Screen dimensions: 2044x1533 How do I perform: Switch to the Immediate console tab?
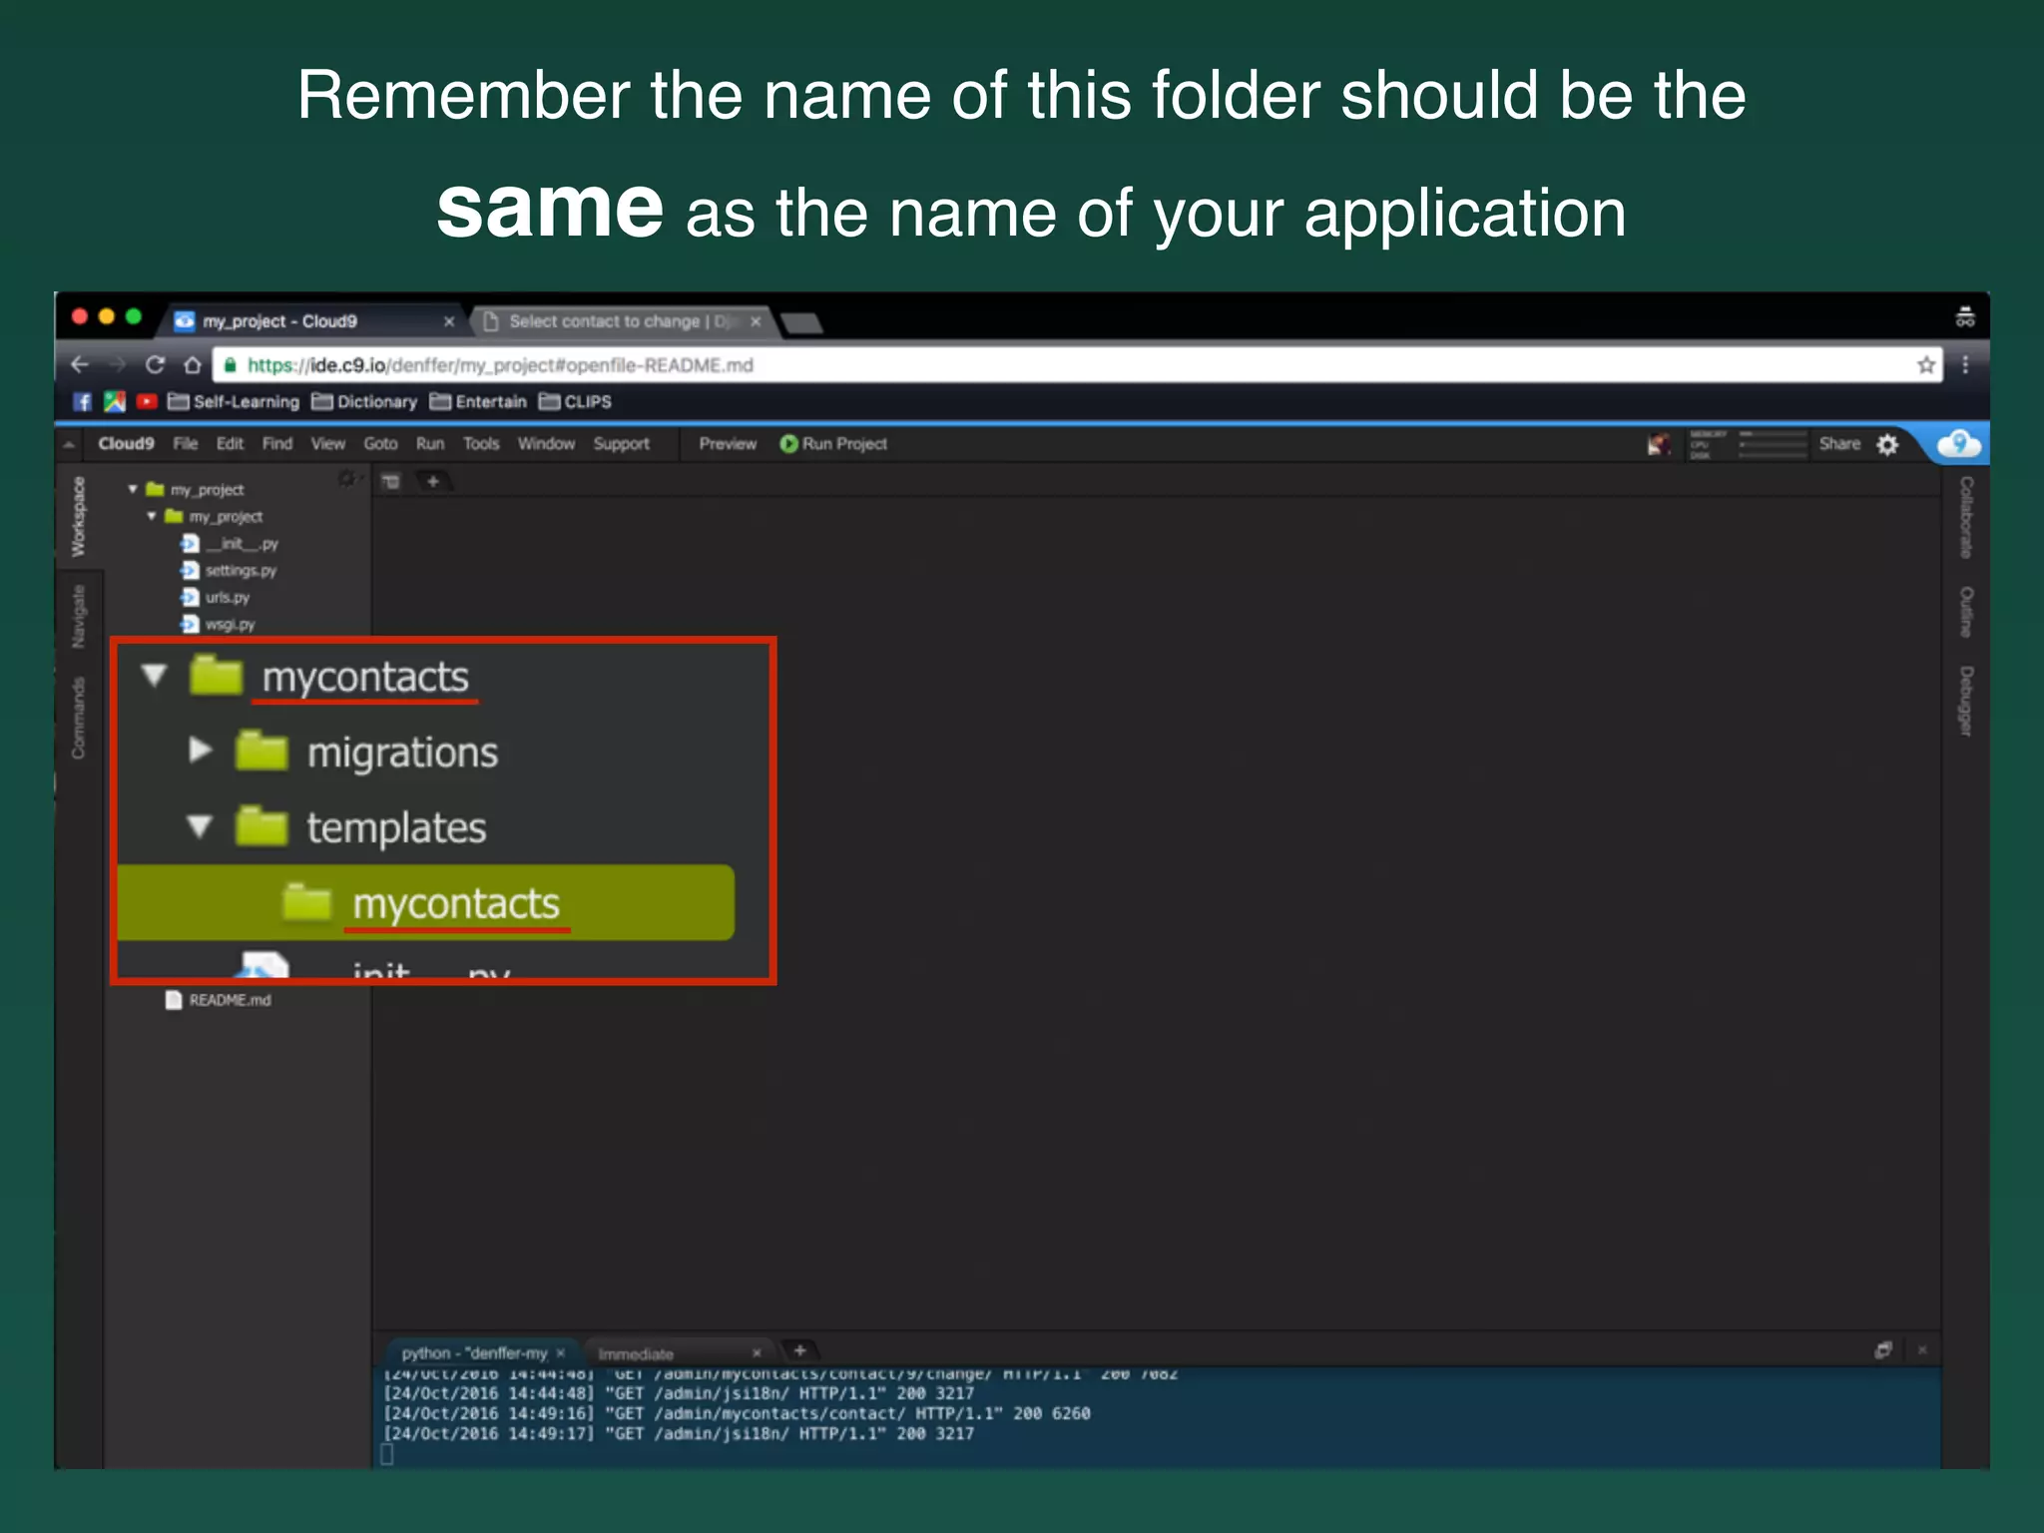click(x=636, y=1354)
